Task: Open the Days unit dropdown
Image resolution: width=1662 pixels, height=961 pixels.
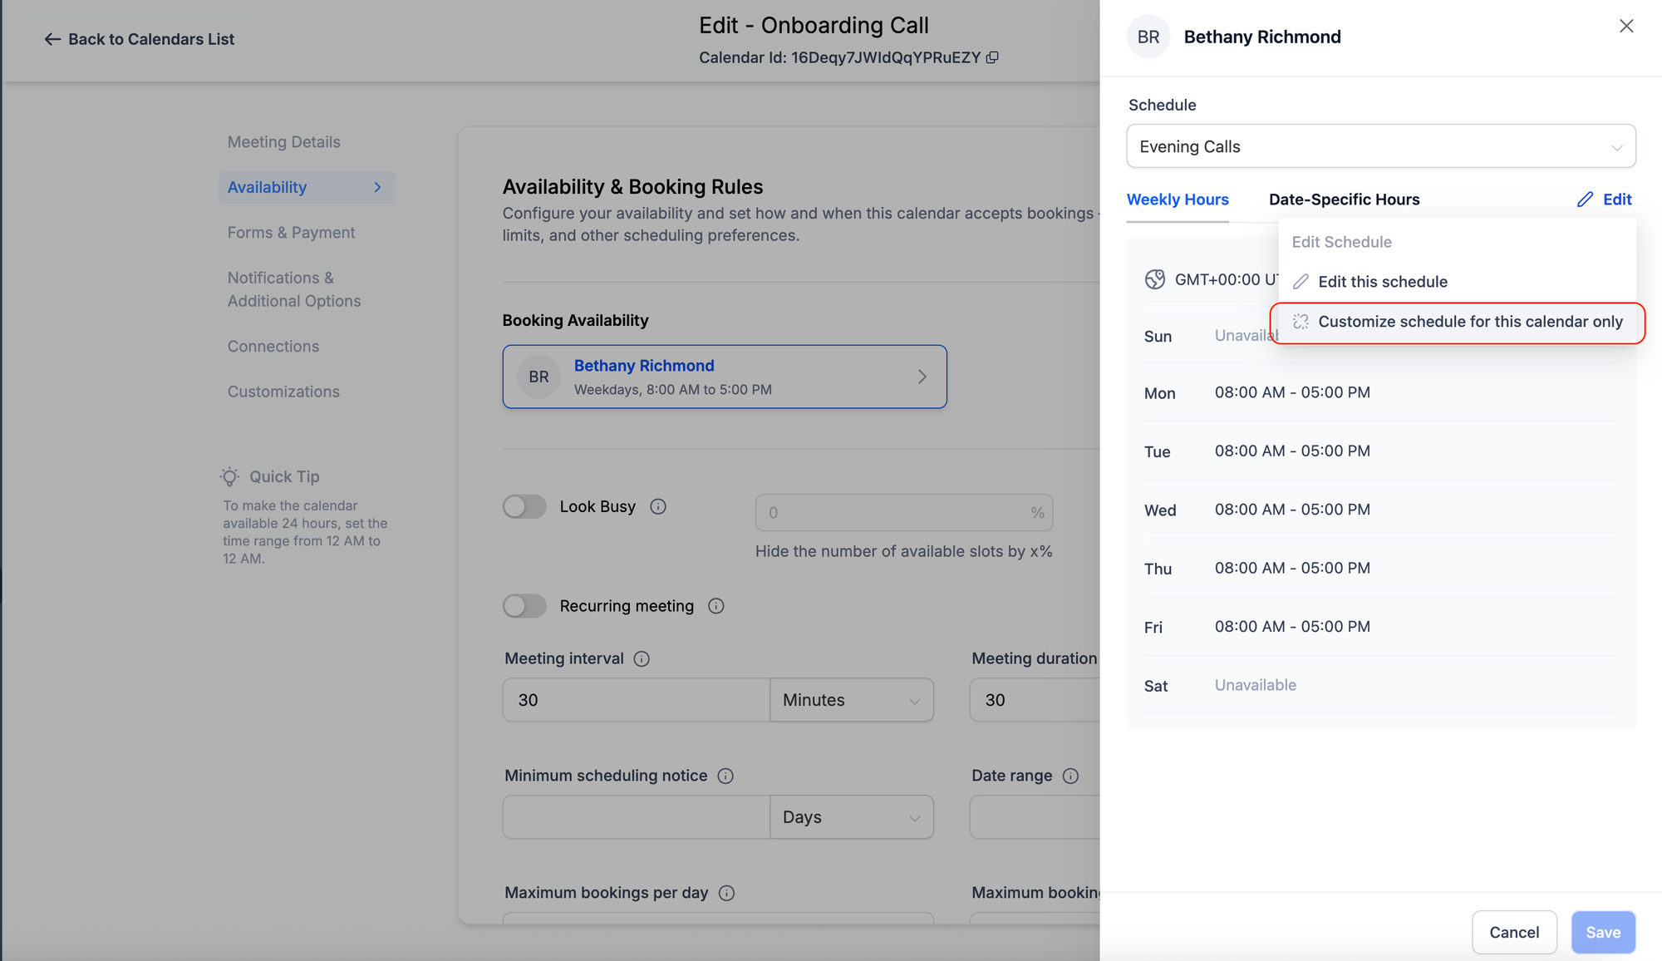Action: coord(851,817)
